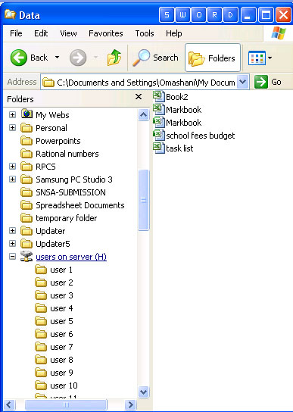Select the My Webs globe folder icon
The height and width of the screenshot is (412, 293).
(26, 114)
